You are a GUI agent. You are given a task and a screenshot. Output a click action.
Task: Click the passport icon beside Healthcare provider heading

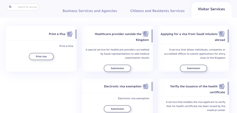[145, 34]
